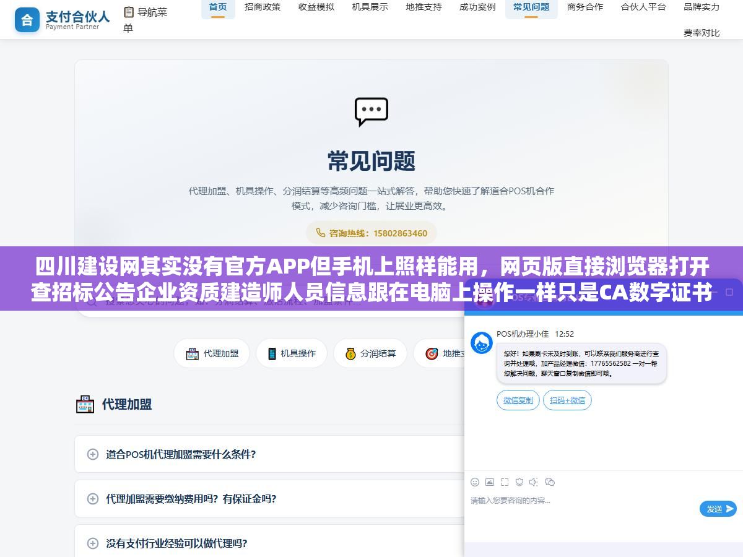This screenshot has height=557, width=743.
Task: Click the WeChat icon in chat toolbar
Action: (x=550, y=482)
